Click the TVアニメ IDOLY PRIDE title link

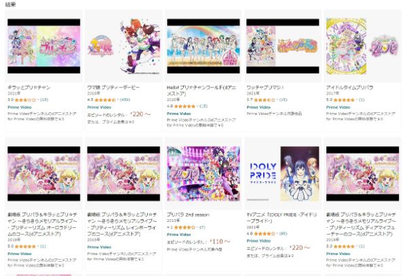click(282, 218)
